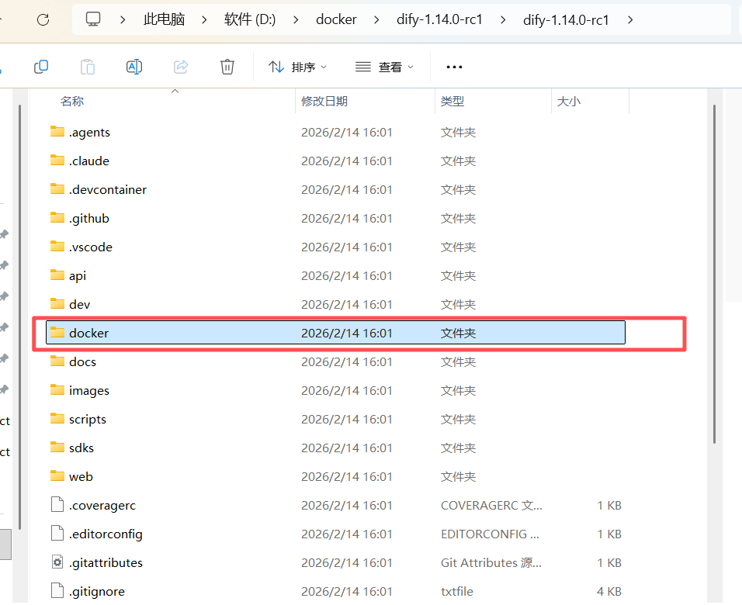The height and width of the screenshot is (605, 742).
Task: Sort by the 修改日期 column header
Action: point(324,102)
